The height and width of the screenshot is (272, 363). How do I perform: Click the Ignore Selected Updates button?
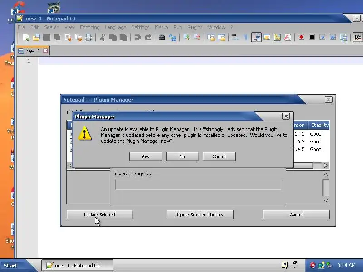pos(200,214)
